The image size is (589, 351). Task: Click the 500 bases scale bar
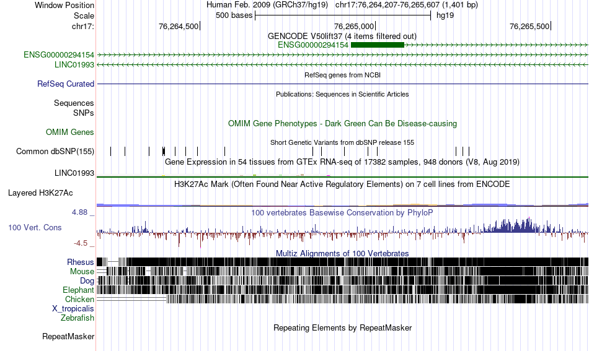343,15
